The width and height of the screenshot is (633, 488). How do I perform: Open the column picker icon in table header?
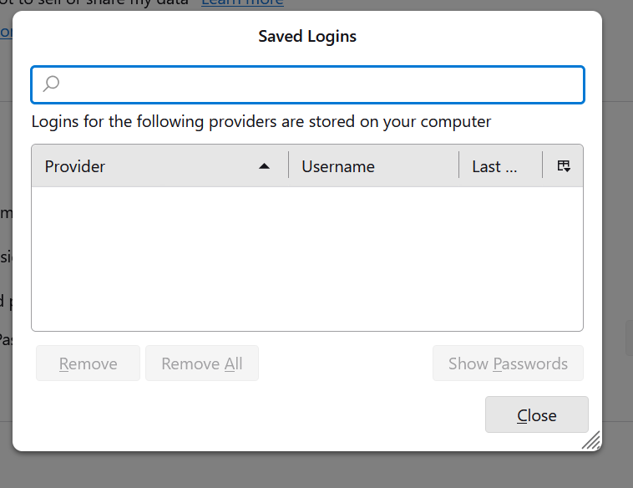(564, 166)
